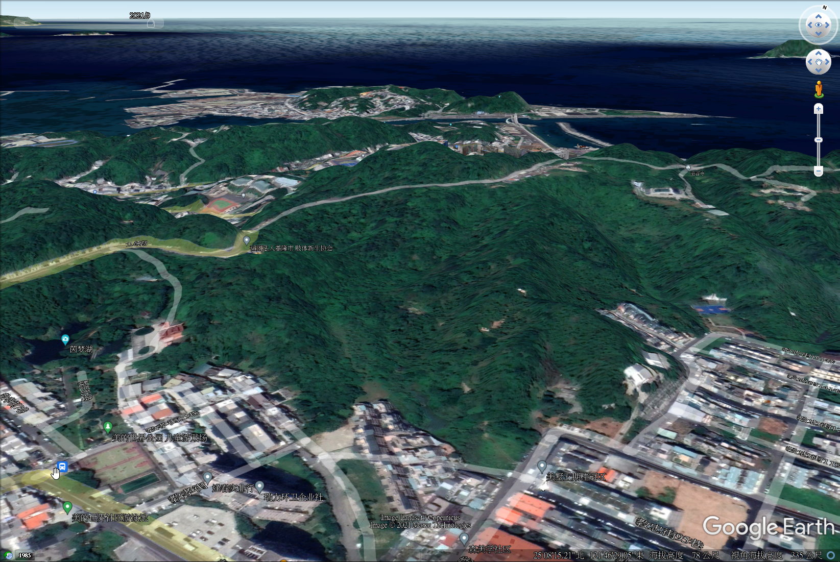The image size is (840, 562).
Task: Click the N north-up compass marker
Action: [x=824, y=8]
